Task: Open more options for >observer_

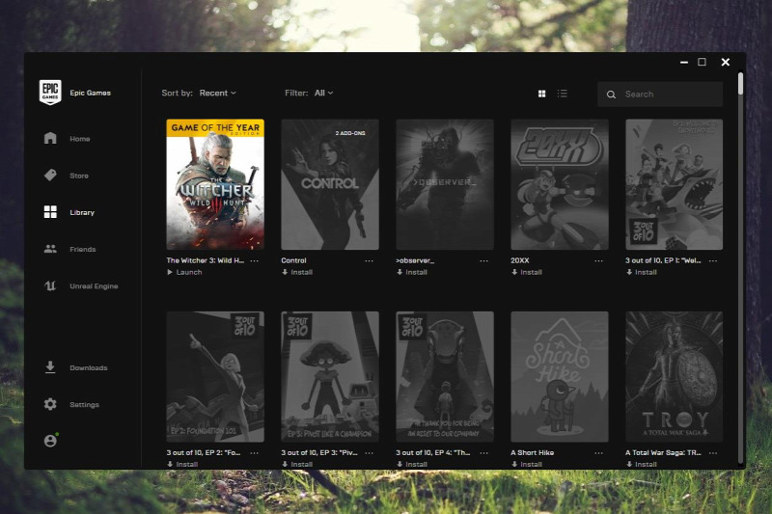Action: pos(484,260)
